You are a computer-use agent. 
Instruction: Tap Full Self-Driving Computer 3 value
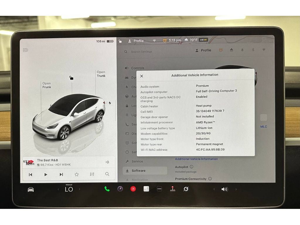(216, 91)
